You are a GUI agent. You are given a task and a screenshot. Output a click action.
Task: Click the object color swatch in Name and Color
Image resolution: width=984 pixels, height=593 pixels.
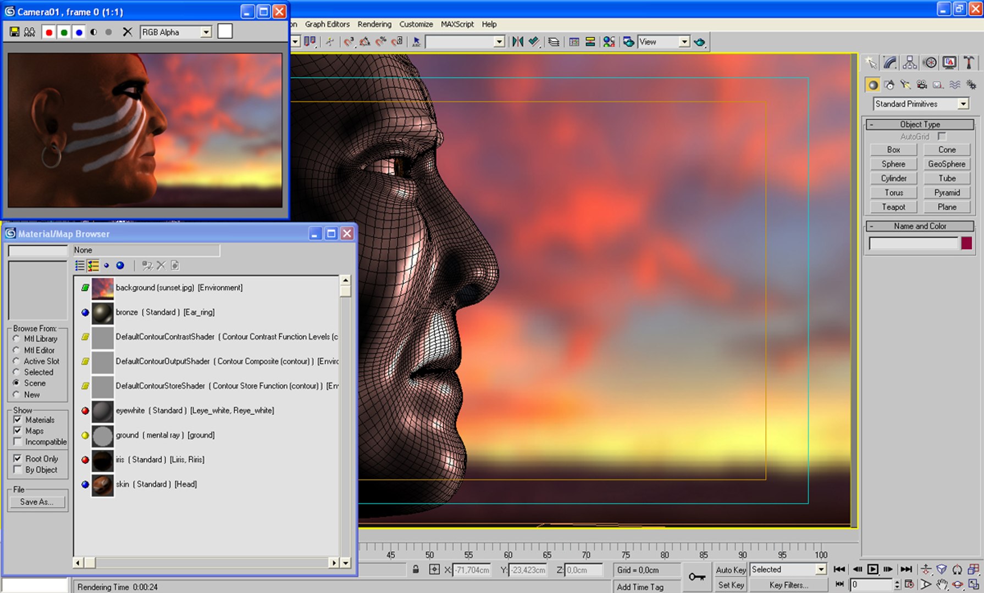click(966, 243)
